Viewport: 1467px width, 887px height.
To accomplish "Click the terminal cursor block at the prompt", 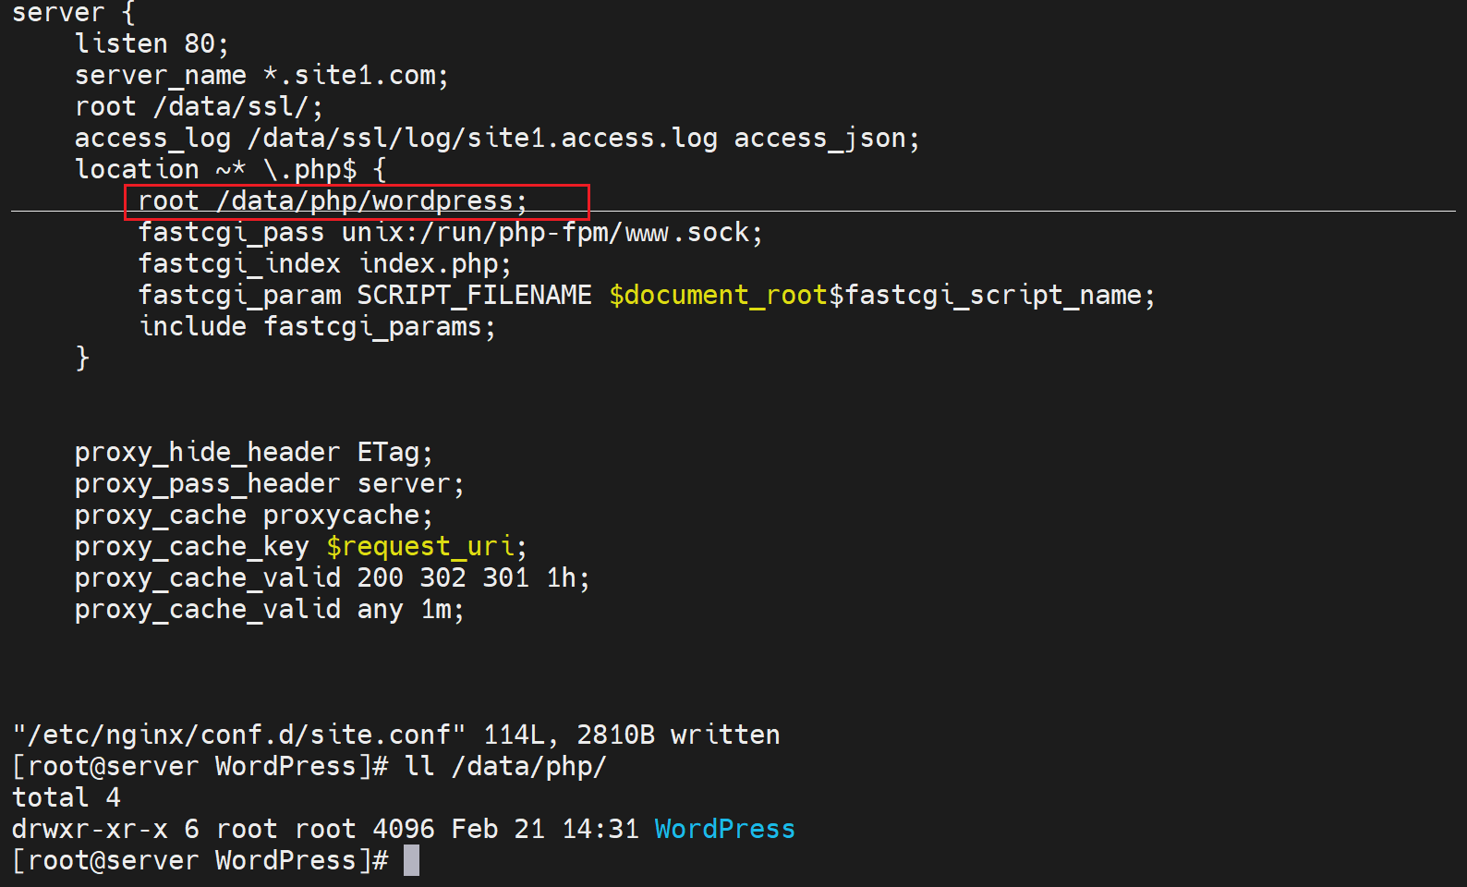I will click(411, 860).
